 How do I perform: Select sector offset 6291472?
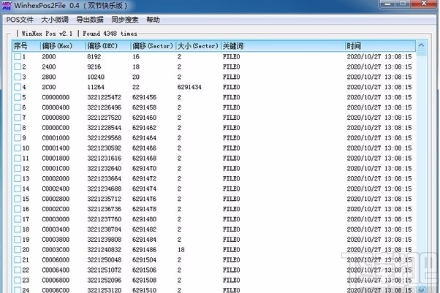(x=144, y=178)
